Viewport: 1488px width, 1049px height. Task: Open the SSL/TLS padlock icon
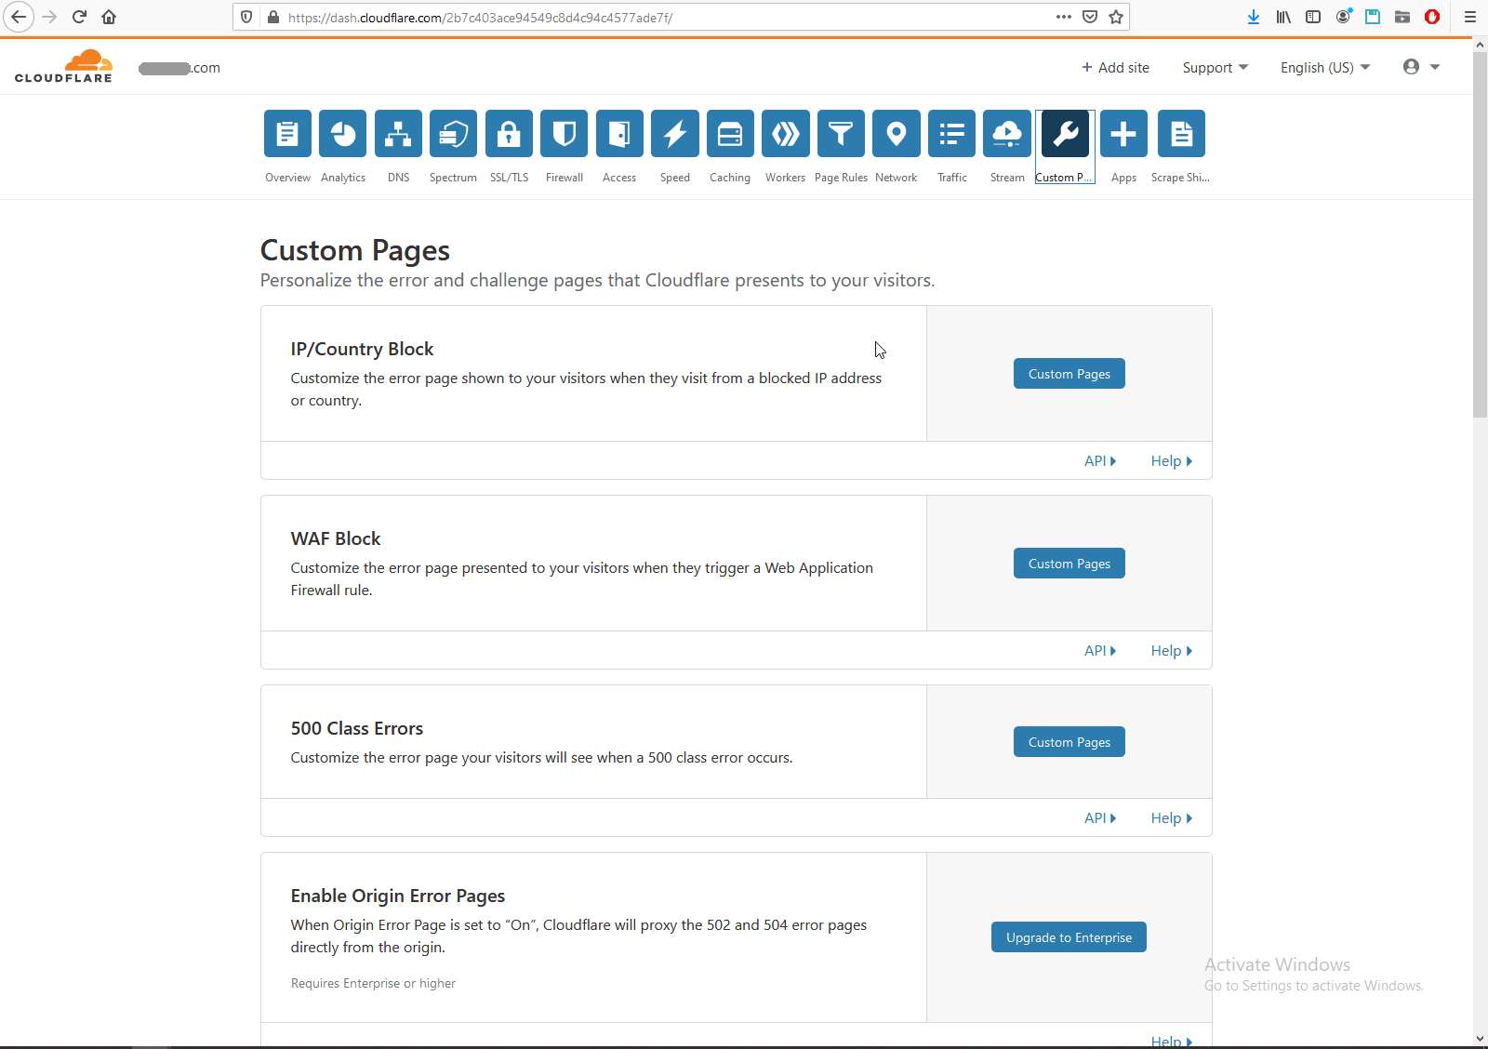tap(509, 134)
